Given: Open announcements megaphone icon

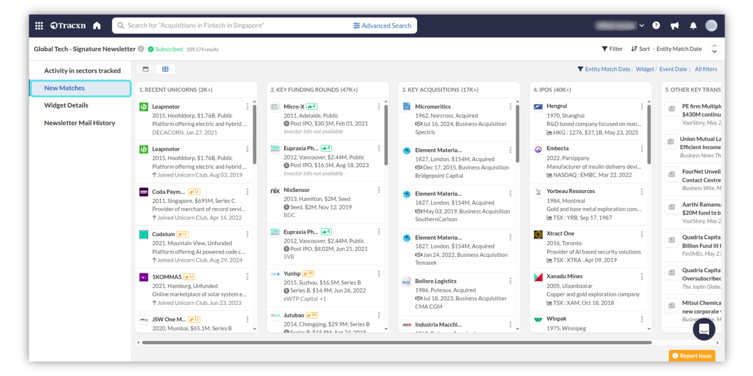Looking at the screenshot, I should coord(675,26).
